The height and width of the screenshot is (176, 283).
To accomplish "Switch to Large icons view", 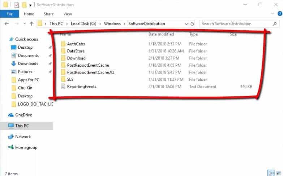I will 279,173.
